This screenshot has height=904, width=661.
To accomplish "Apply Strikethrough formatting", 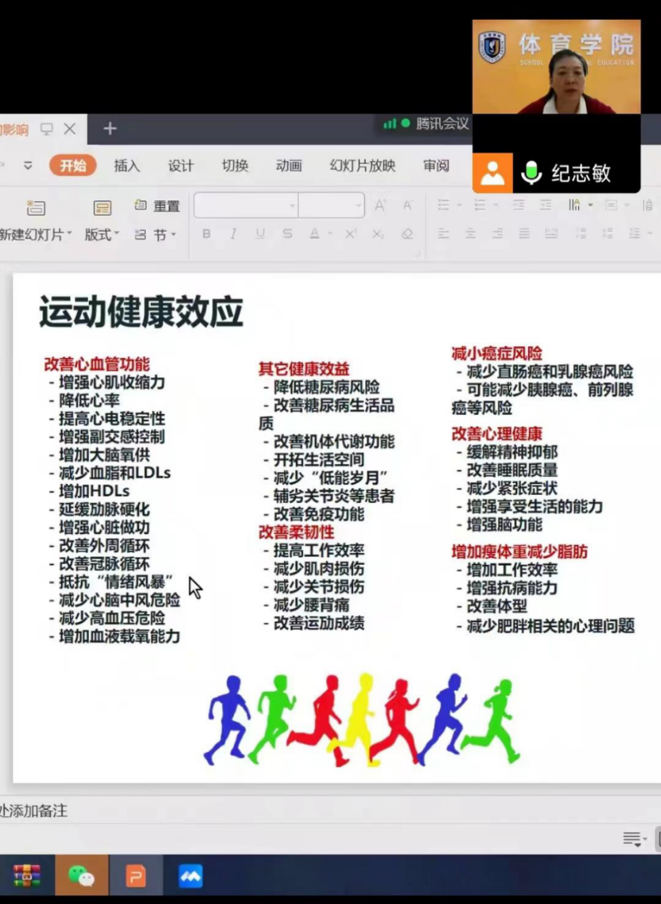I will click(286, 232).
